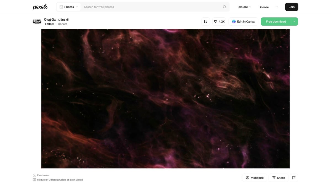This screenshot has width=331, height=186.
Task: Click the photo-frame icon in the media selector
Action: tap(61, 7)
